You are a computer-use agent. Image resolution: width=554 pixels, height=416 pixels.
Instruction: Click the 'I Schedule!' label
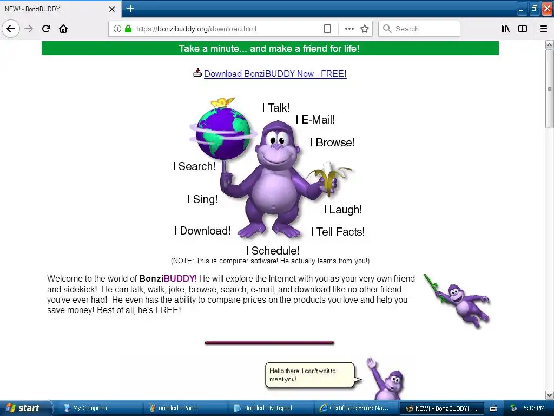point(273,250)
